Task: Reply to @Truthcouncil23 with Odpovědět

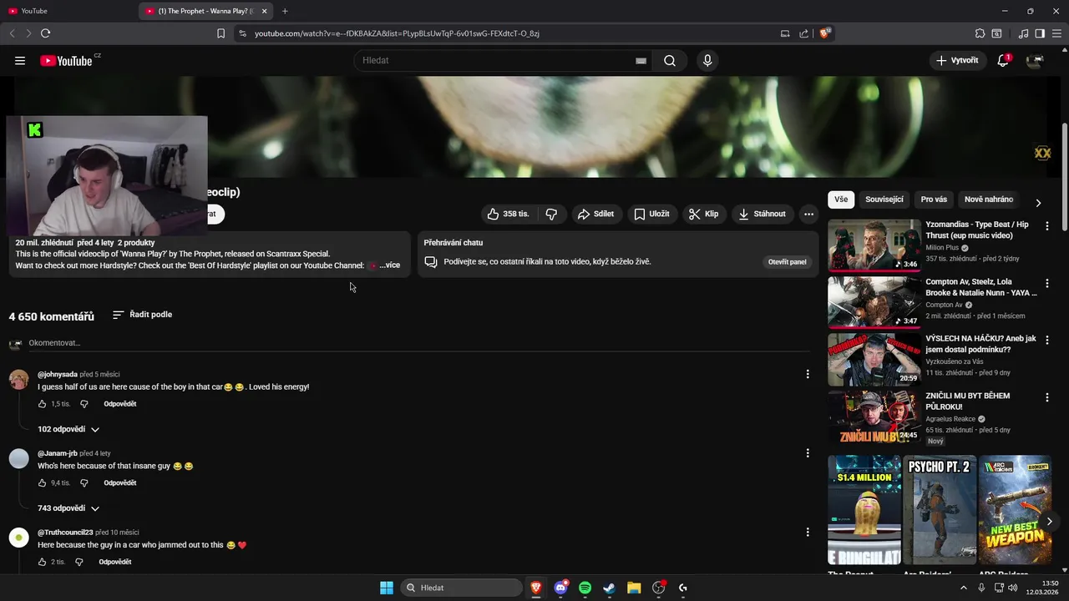Action: pos(115,562)
